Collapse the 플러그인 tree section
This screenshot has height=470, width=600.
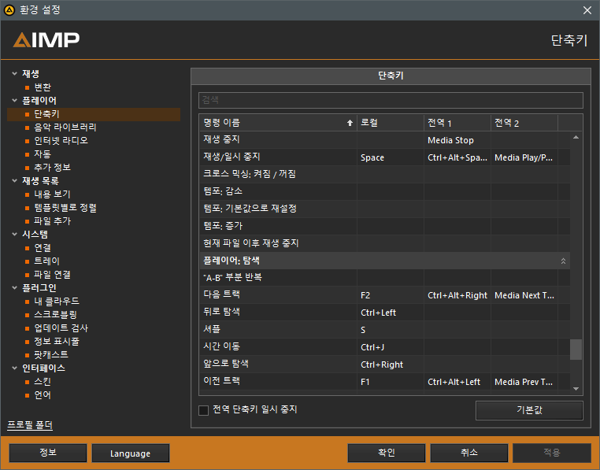tap(14, 288)
